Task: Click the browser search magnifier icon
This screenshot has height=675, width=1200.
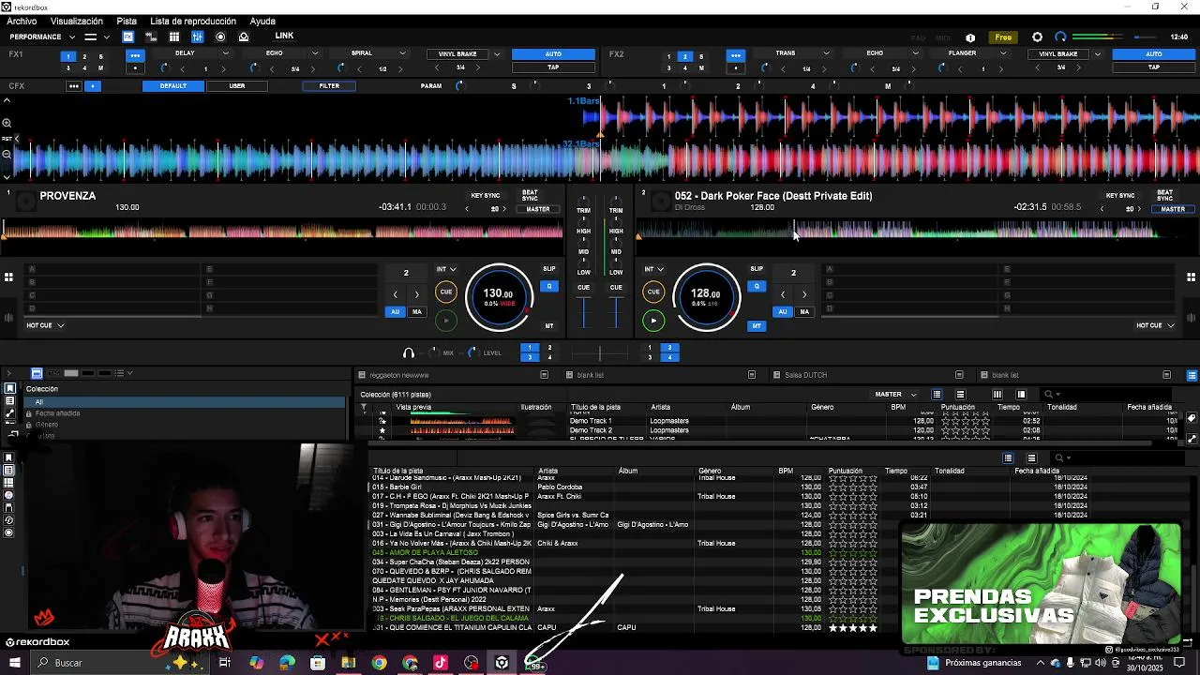Action: click(1049, 395)
